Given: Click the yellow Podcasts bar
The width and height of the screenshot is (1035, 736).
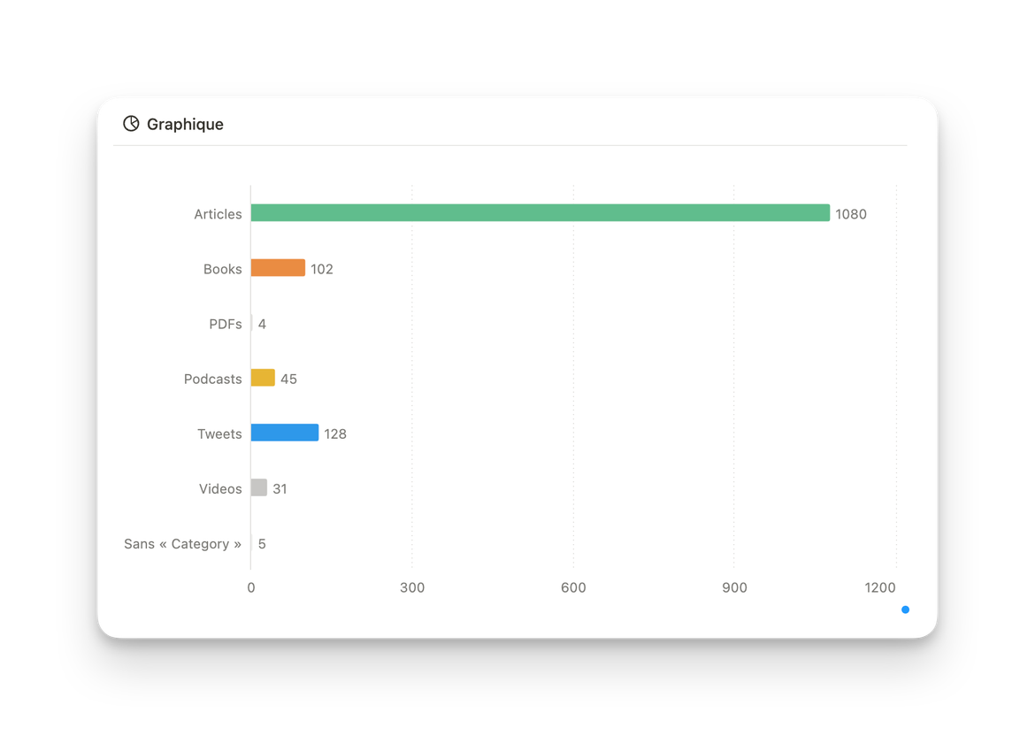Looking at the screenshot, I should pos(263,378).
